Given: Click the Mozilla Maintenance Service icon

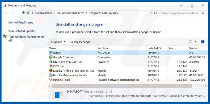Looking at the screenshot, I should pos(51,75).
